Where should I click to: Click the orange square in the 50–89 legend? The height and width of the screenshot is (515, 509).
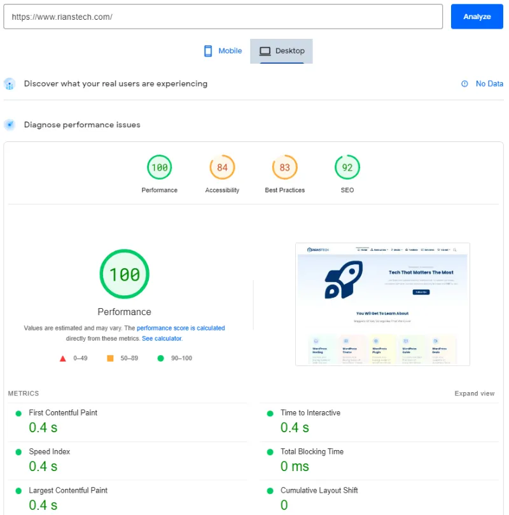tap(109, 358)
